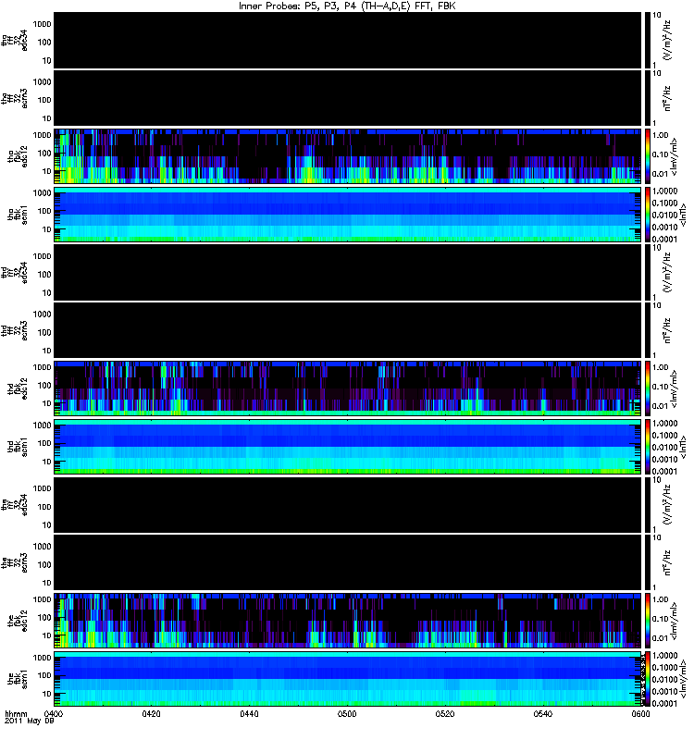Click the thd fff 32 edc34 spectrogram panel
This screenshot has height=740, width=694.
[348, 273]
